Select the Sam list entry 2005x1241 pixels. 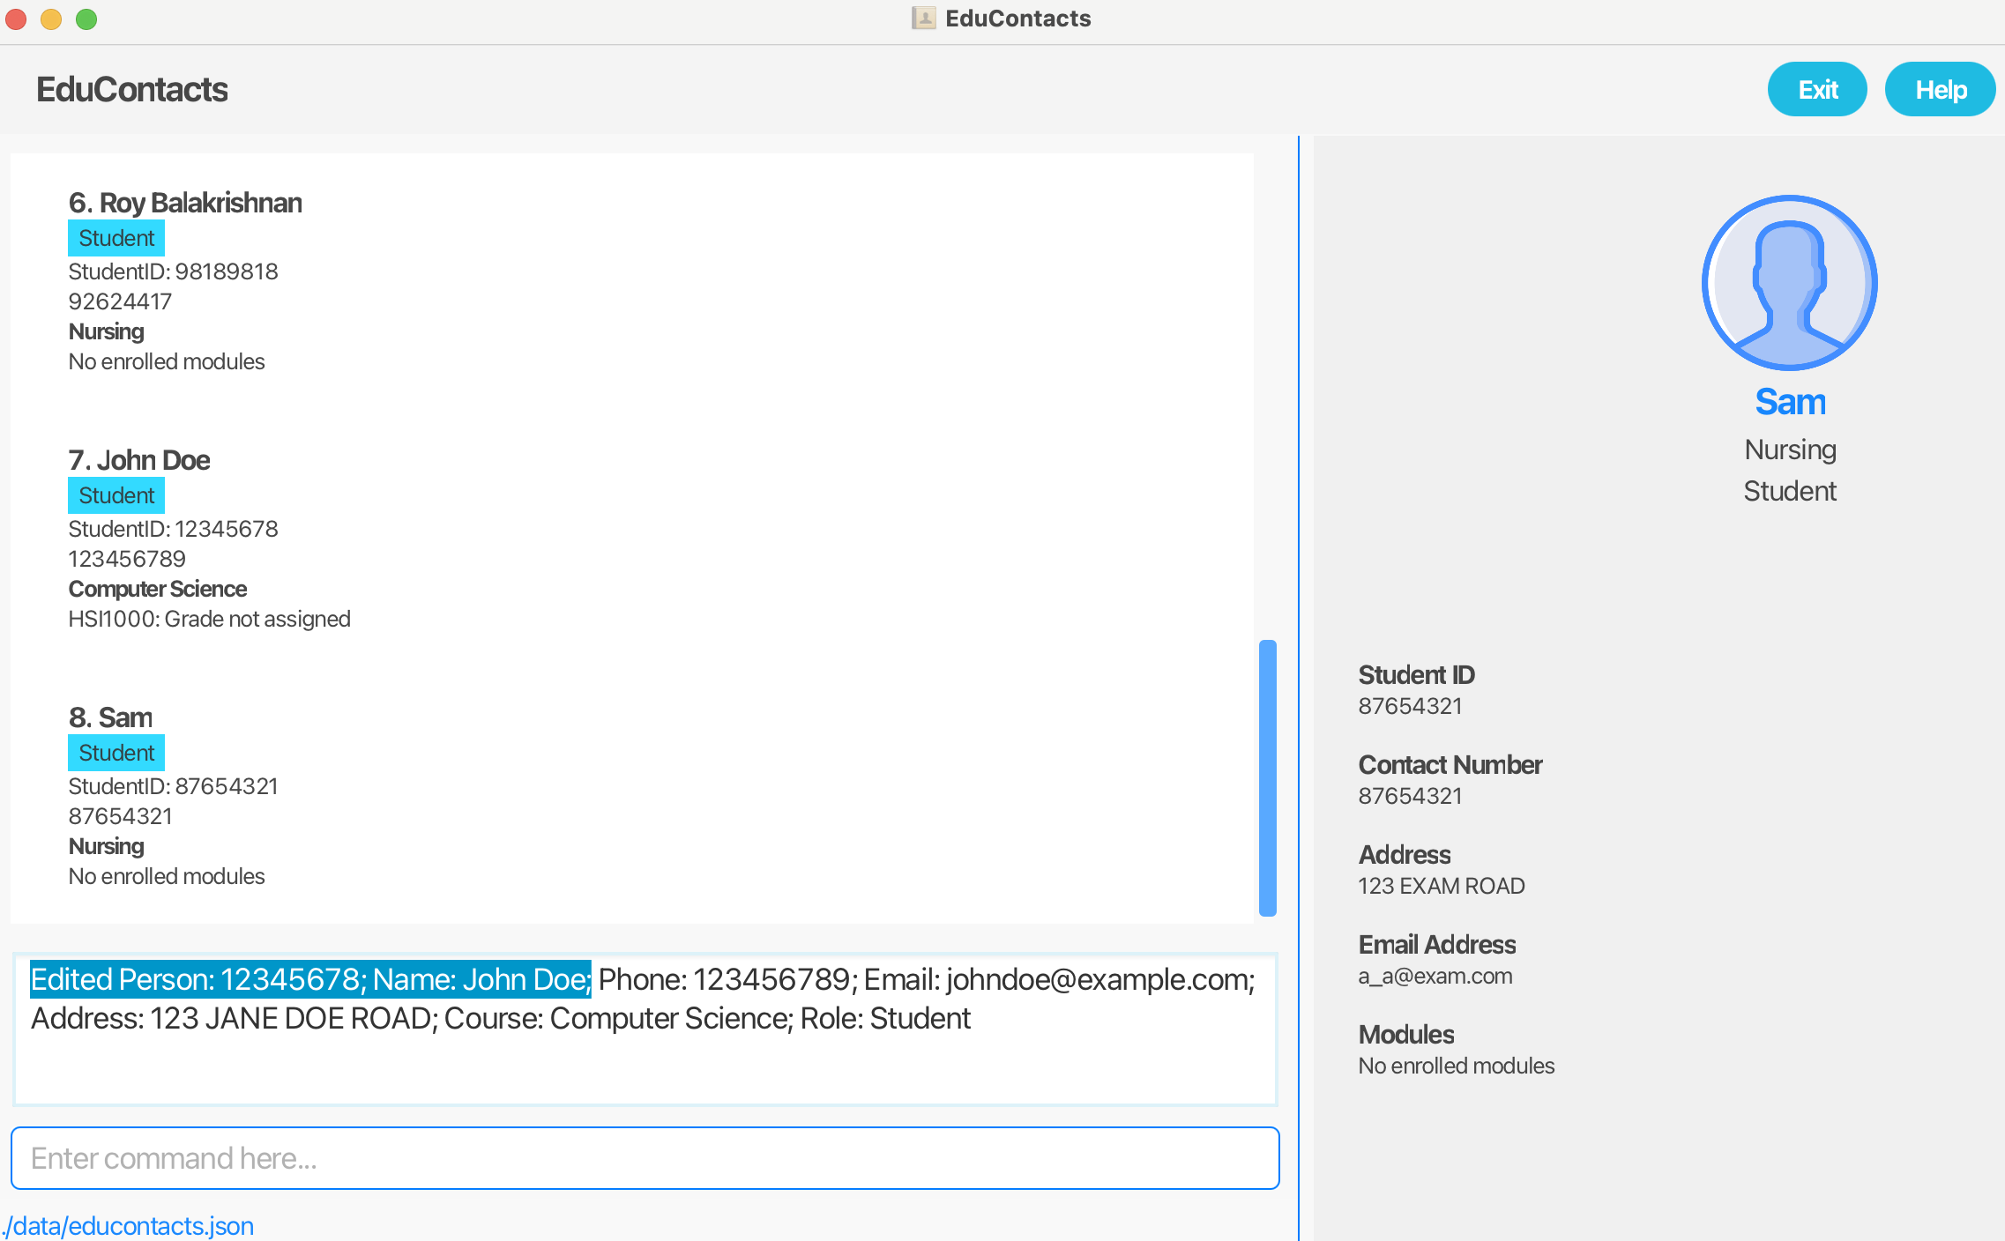(x=111, y=717)
